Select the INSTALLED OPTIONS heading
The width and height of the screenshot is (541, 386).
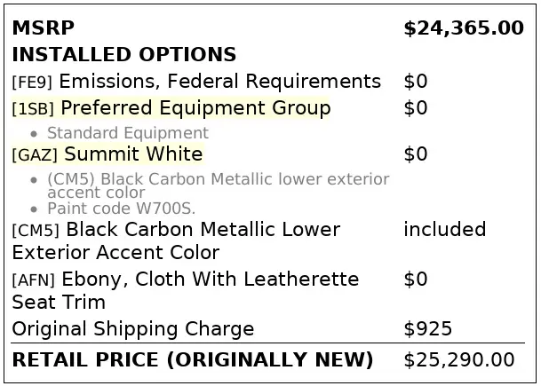point(123,55)
